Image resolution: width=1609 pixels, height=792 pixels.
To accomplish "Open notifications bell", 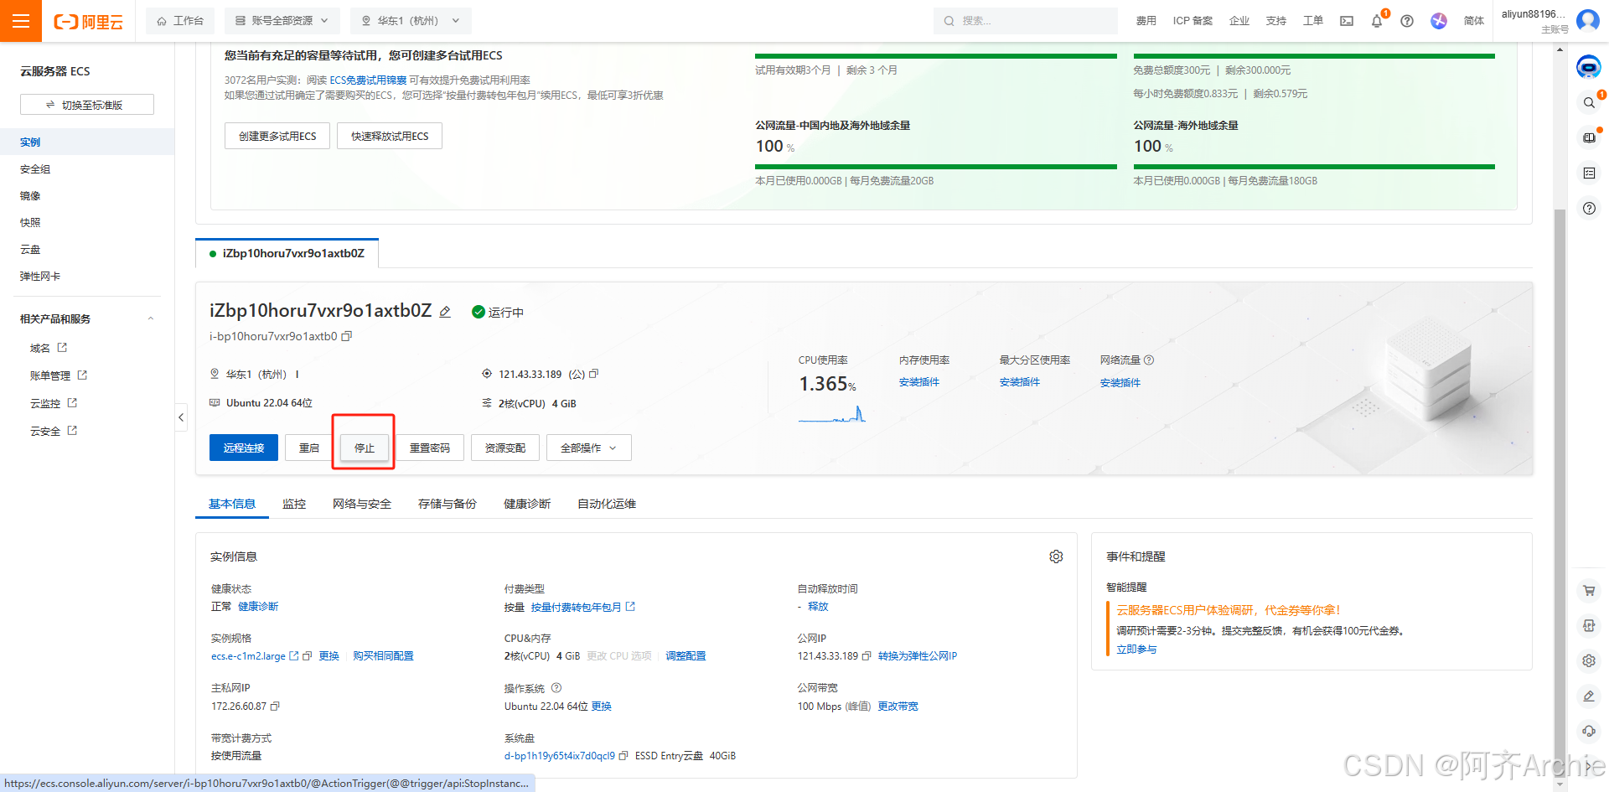I will coord(1377,21).
